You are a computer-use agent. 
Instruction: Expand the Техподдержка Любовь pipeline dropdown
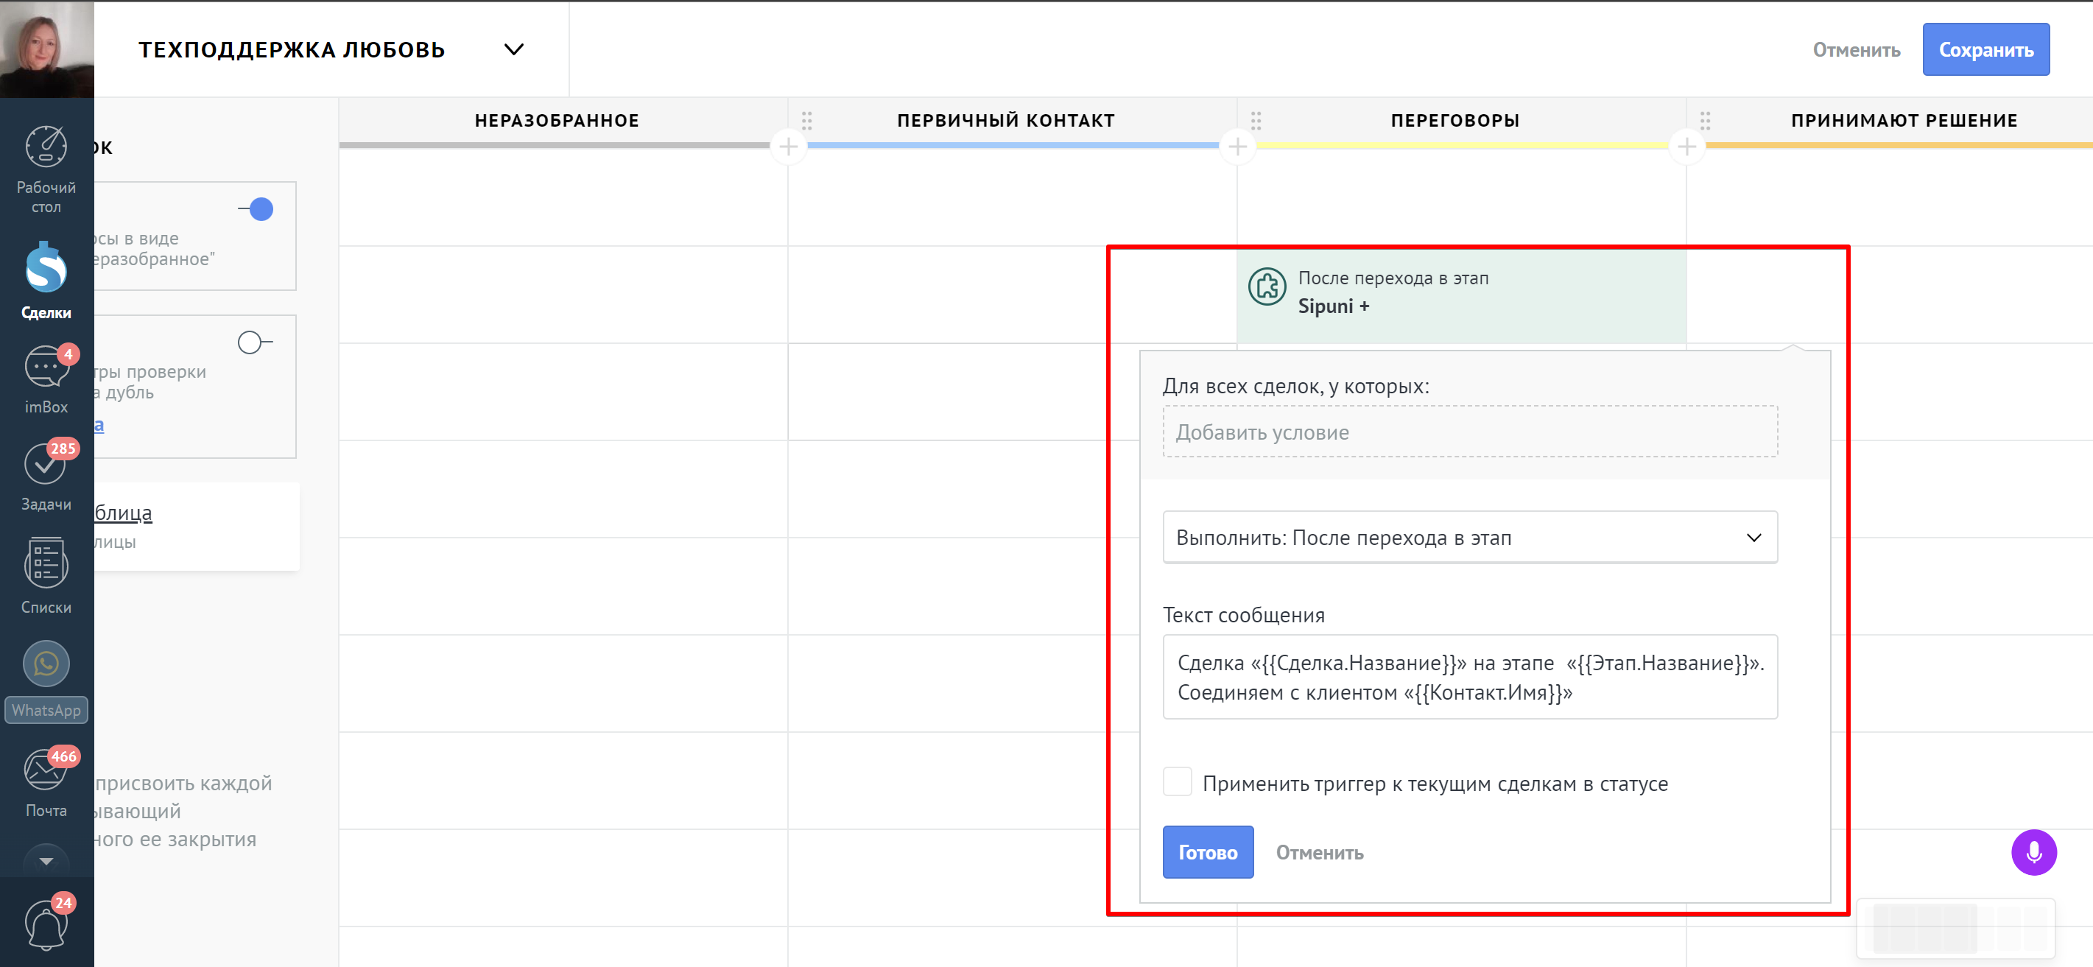[513, 49]
